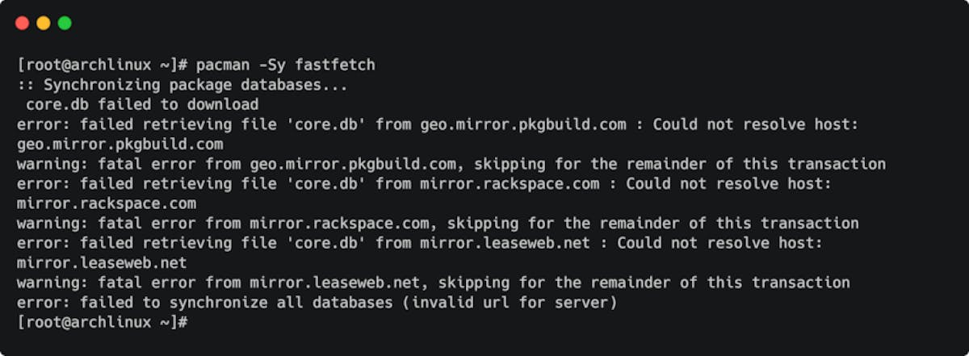Click the first [root@archlinux ~]# prompt
This screenshot has height=356, width=969.
103,65
